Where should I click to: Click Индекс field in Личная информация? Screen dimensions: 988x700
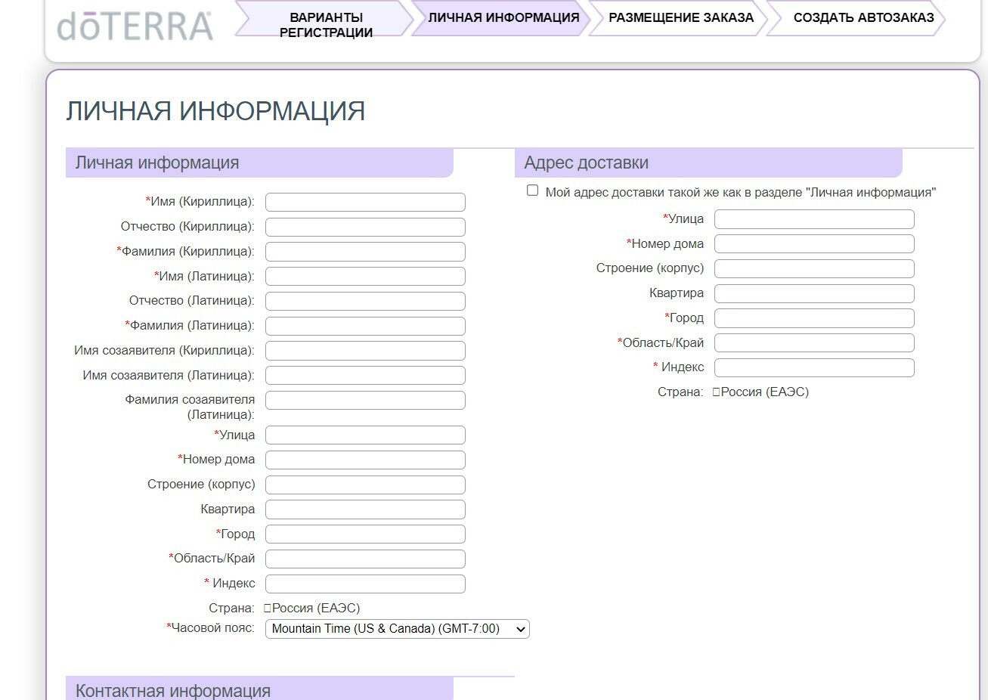pos(365,584)
